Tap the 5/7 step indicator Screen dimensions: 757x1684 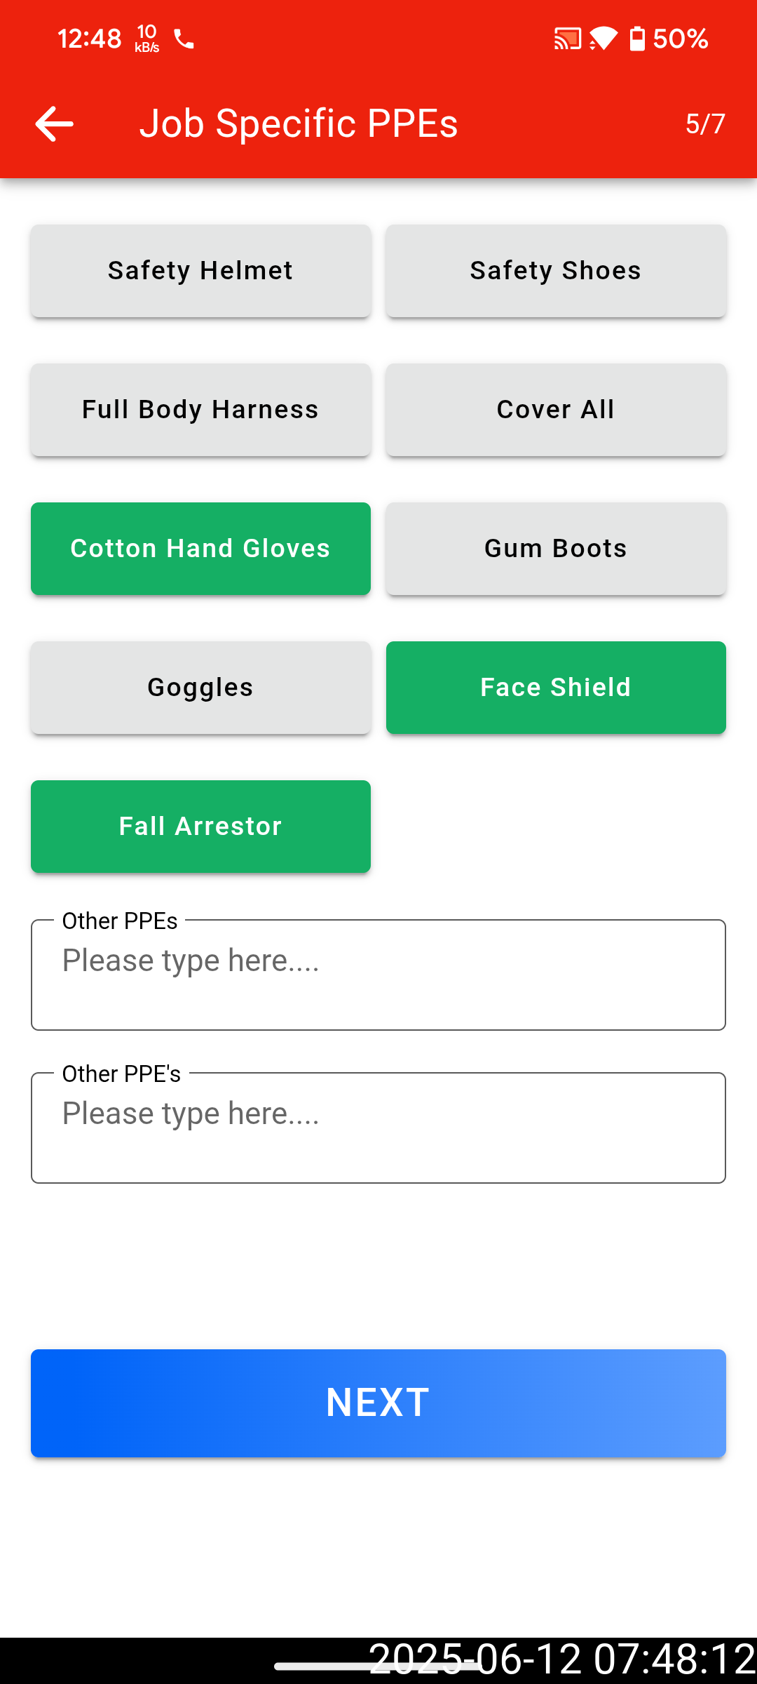pos(705,124)
